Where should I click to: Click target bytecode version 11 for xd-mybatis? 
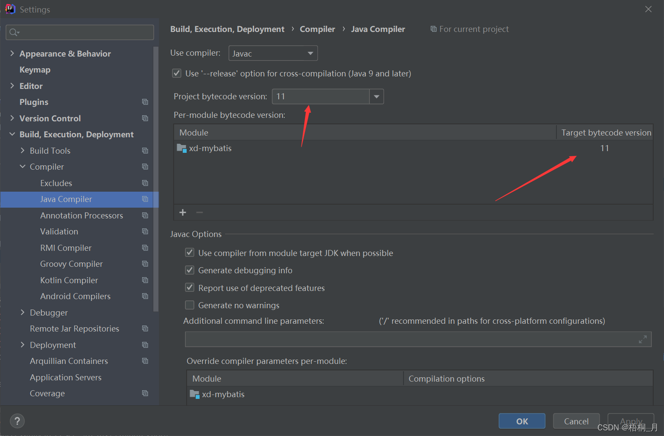tap(604, 148)
